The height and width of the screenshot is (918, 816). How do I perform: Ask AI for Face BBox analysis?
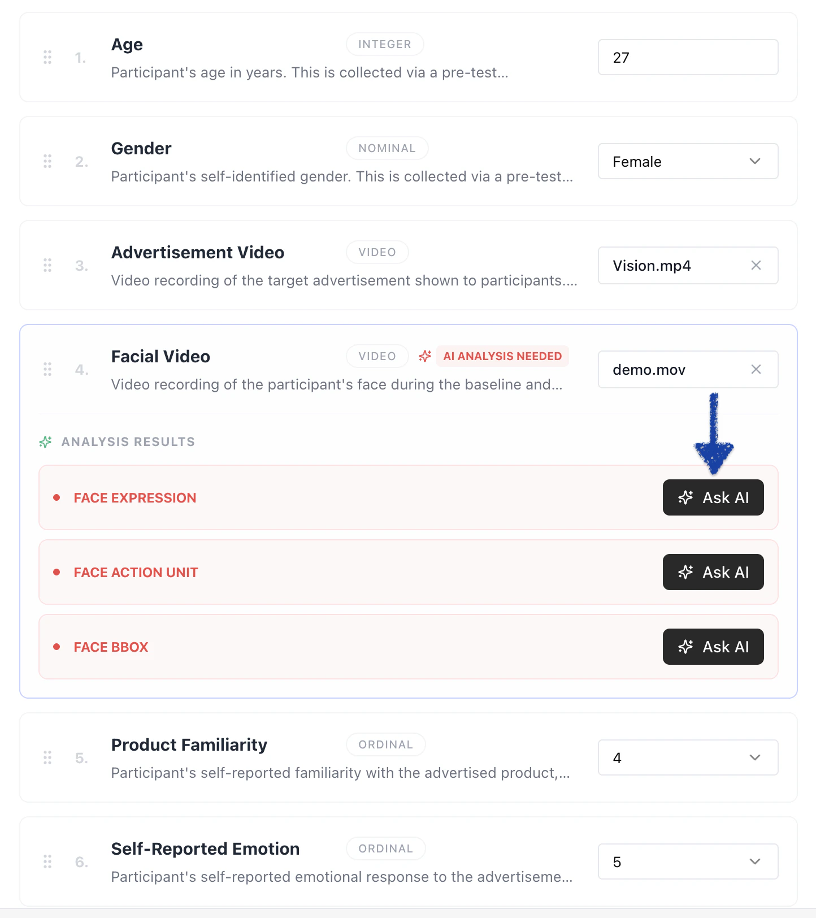coord(713,647)
